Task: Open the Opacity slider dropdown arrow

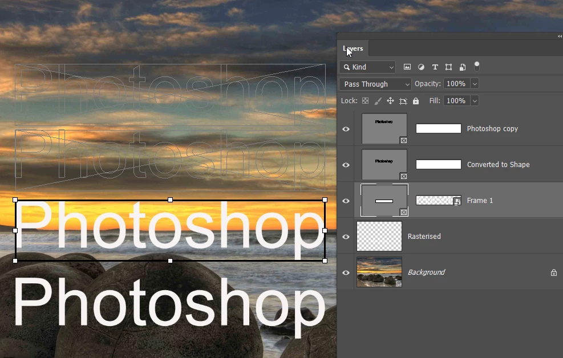Action: (x=475, y=84)
